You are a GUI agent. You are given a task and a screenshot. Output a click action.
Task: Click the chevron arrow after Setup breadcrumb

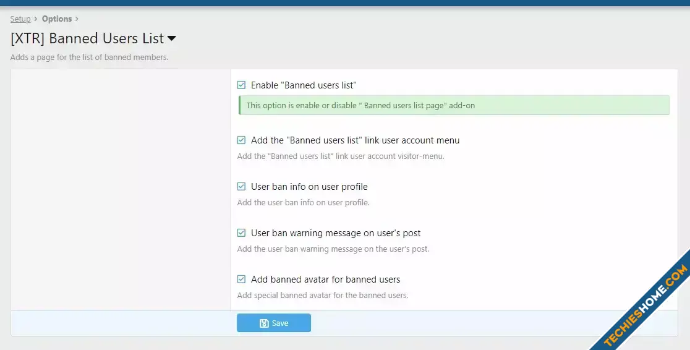click(36, 19)
